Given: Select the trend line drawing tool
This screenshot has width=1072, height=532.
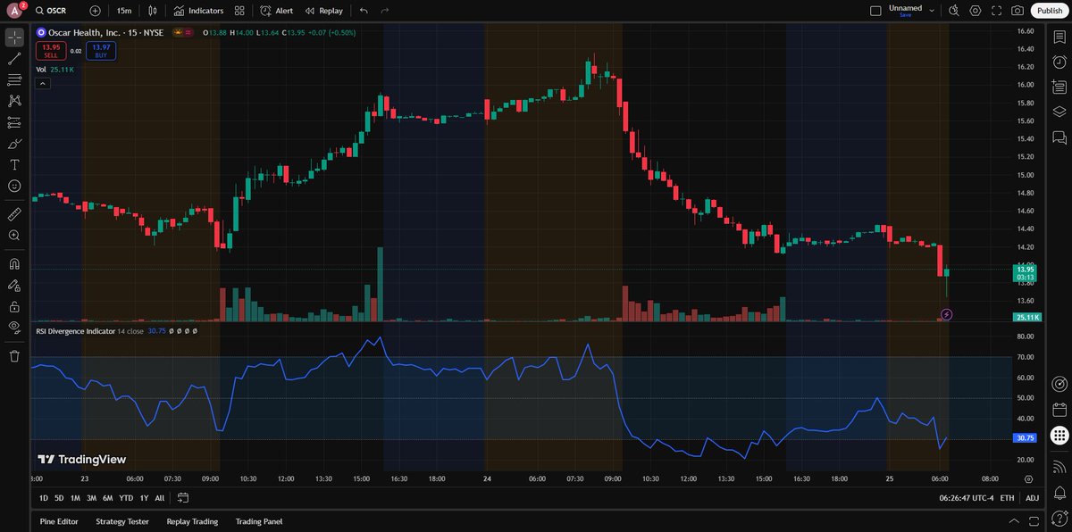Looking at the screenshot, I should 14,59.
